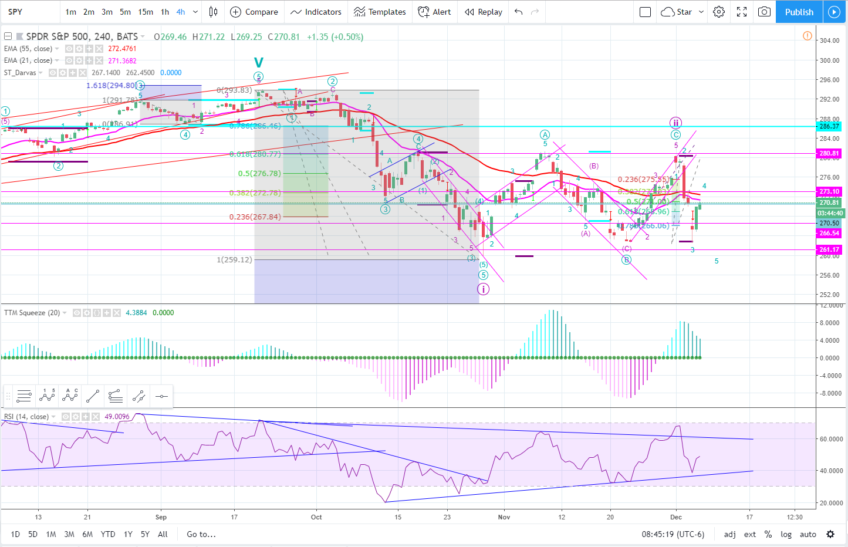Select the 4h timeframe
The width and height of the screenshot is (848, 547).
pyautogui.click(x=181, y=12)
